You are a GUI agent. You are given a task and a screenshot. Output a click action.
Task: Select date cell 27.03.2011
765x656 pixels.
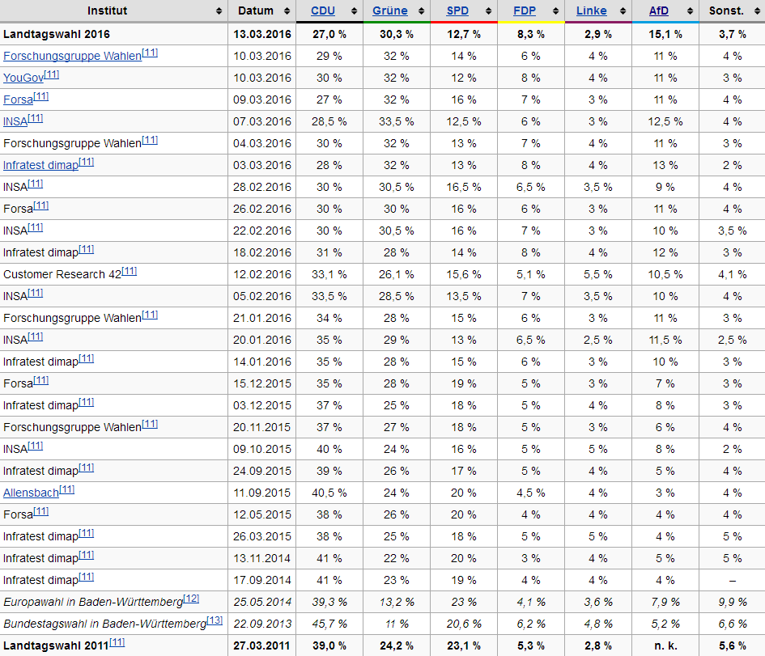pos(262,646)
